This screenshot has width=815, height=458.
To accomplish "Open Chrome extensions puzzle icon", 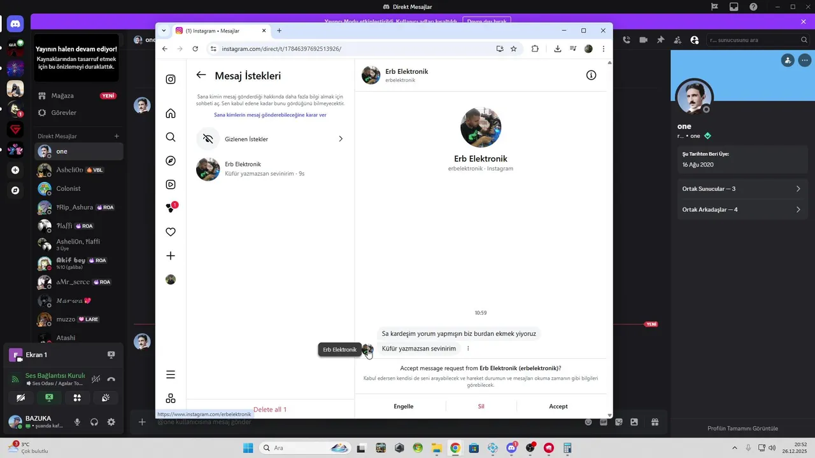I will 535,48.
